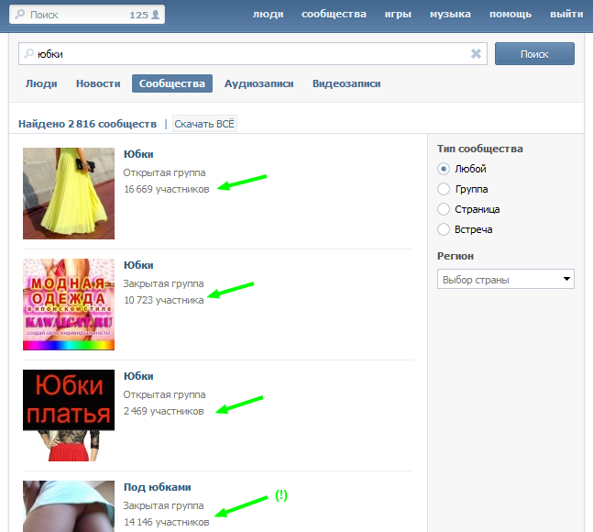The width and height of the screenshot is (593, 532).
Task: Open the Юбки group with 2 469 участников
Action: 138,376
